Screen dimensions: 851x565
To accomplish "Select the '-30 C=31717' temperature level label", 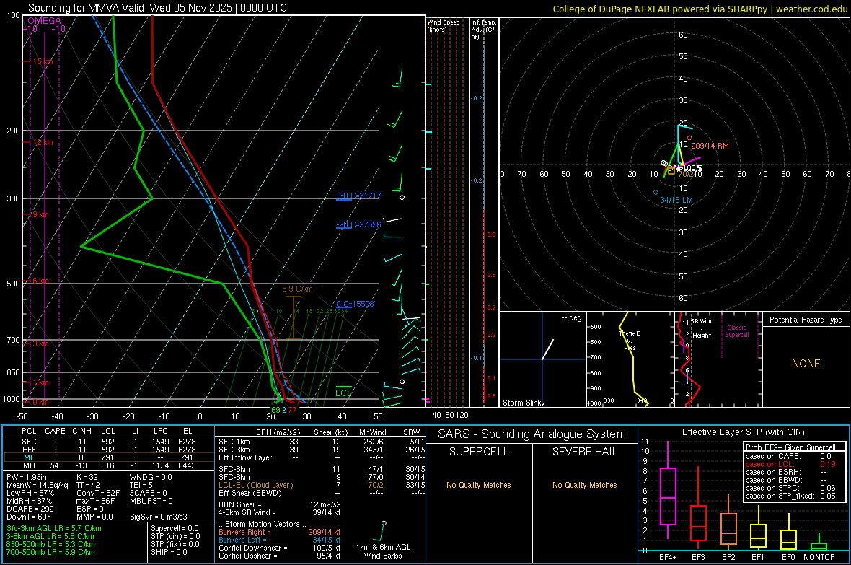I will [359, 196].
